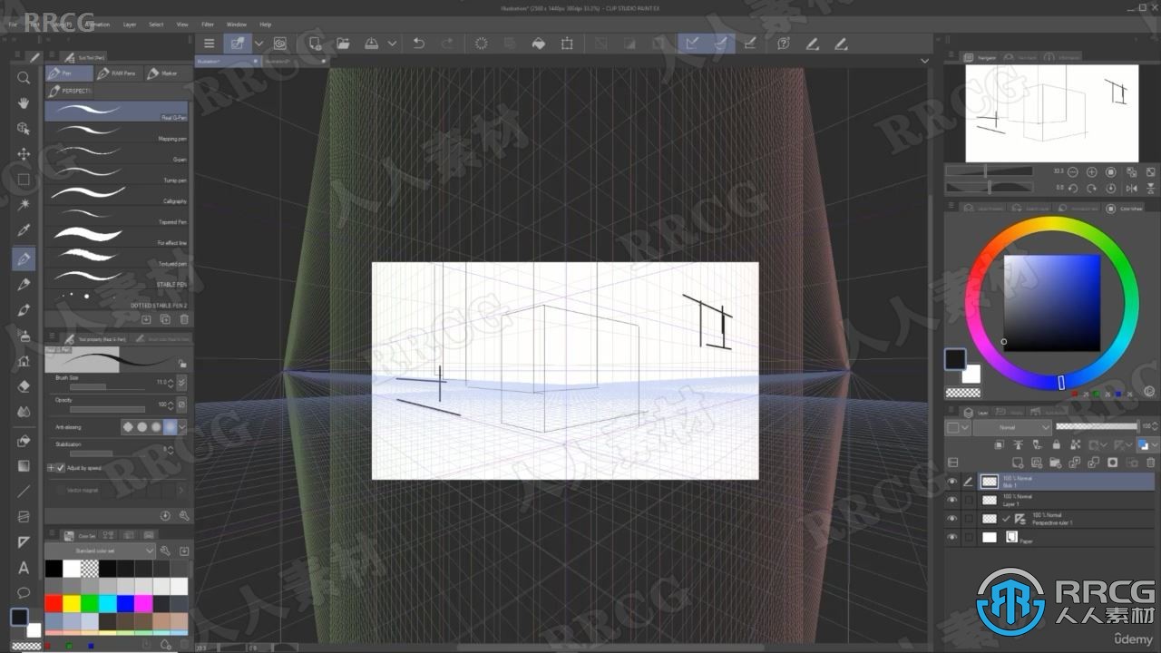Screen dimensions: 1161x653
Task: Select the Airbrush tool
Action: point(24,336)
